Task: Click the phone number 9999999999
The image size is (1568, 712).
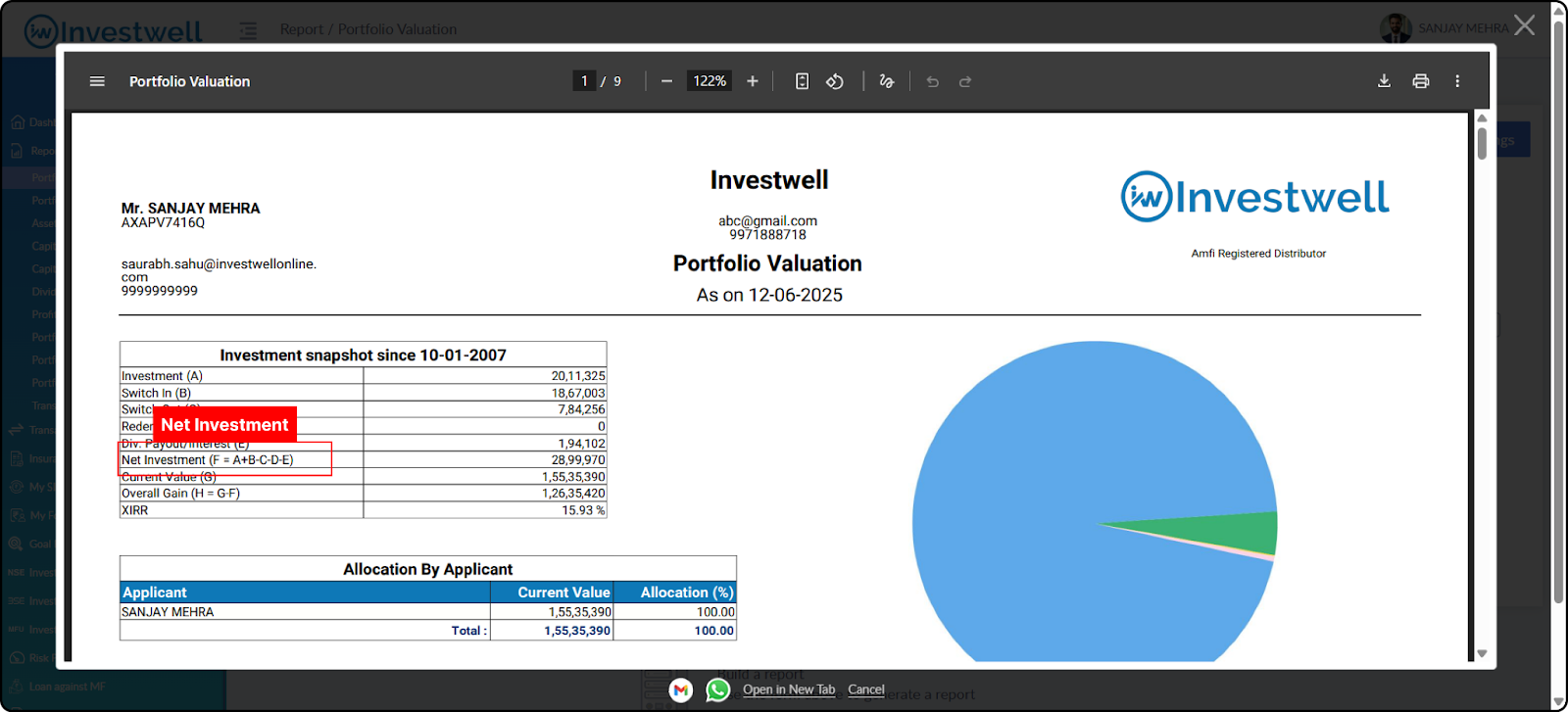Action: [160, 291]
